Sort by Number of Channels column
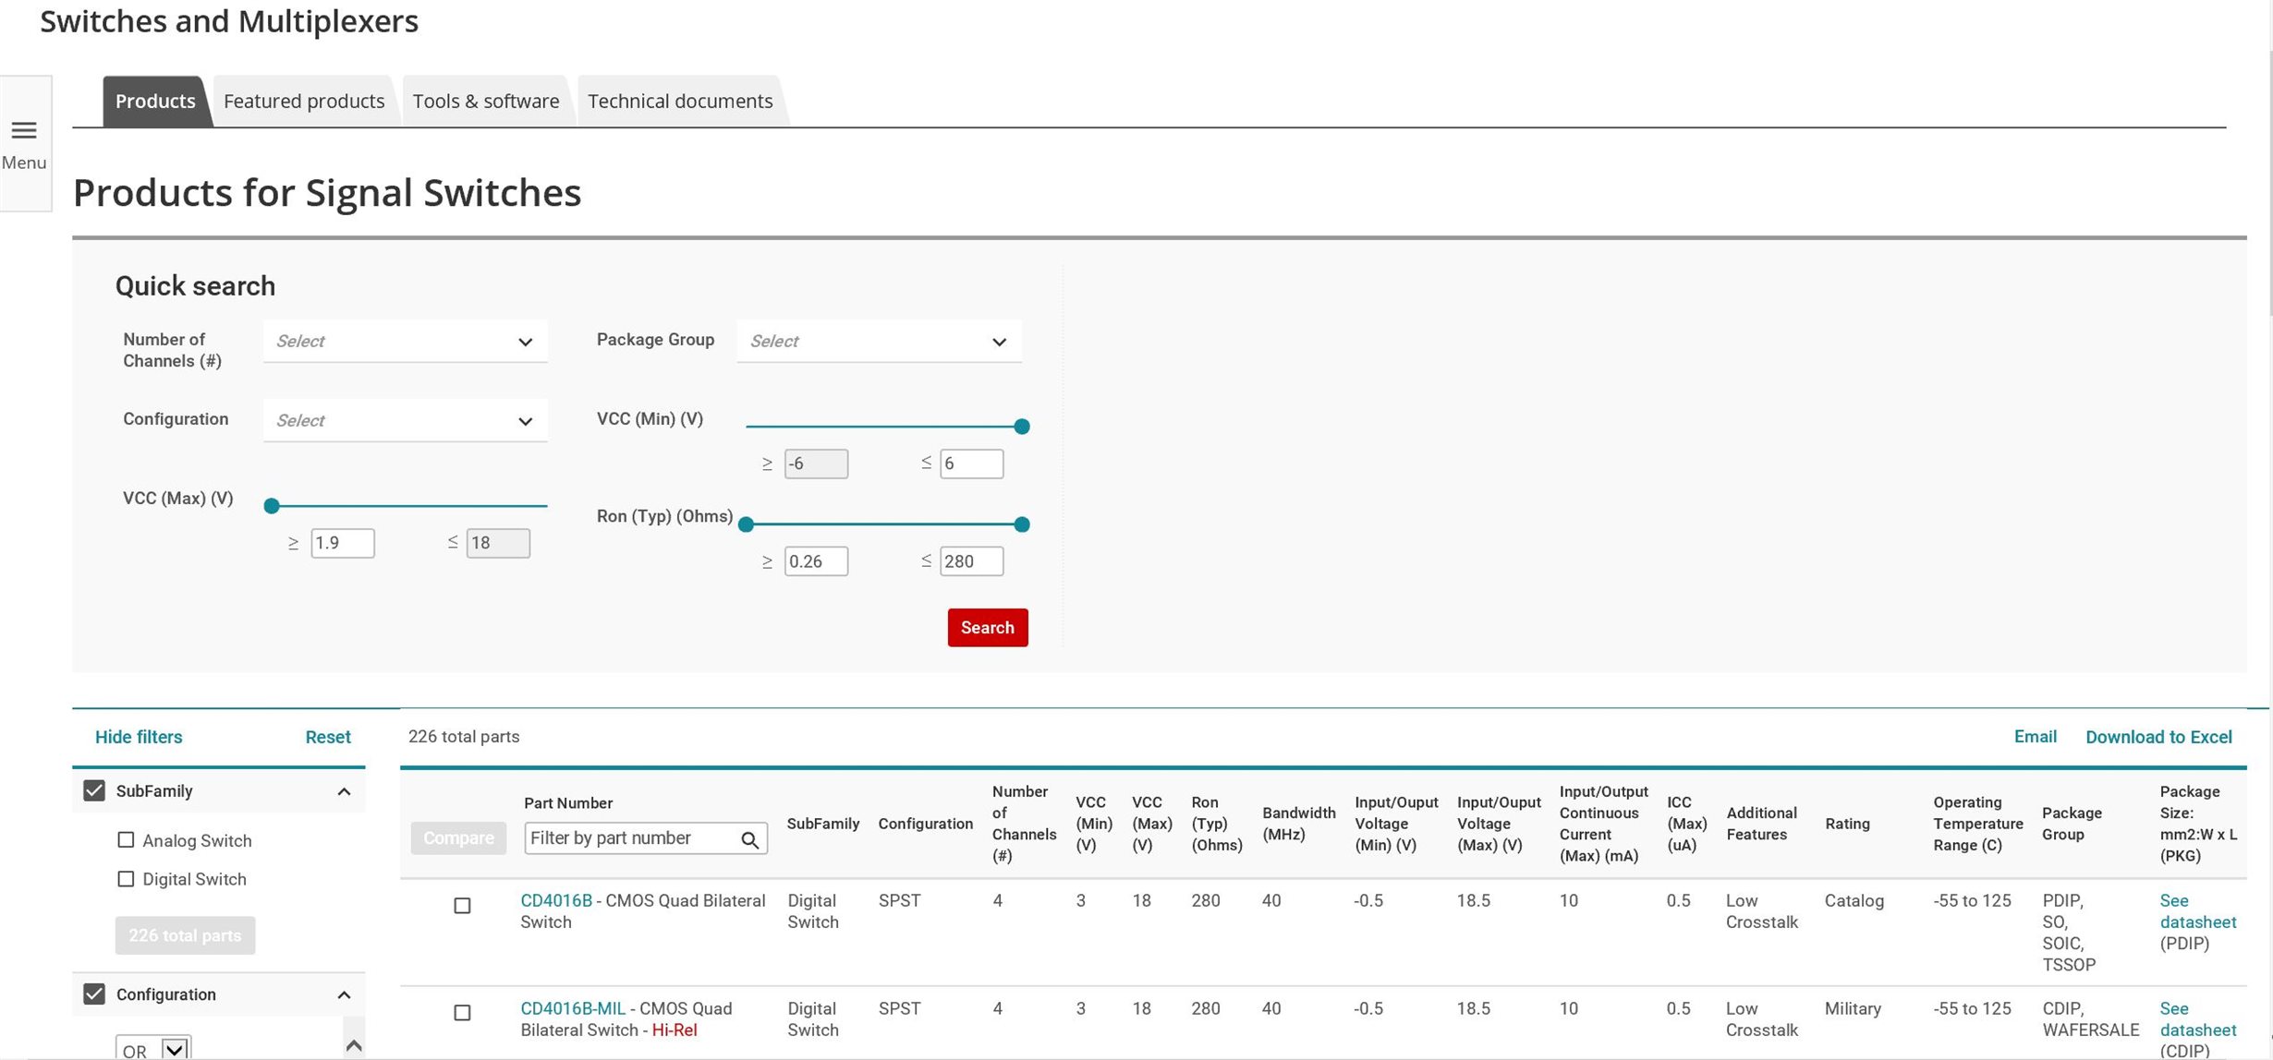Image resolution: width=2273 pixels, height=1060 pixels. tap(1024, 824)
